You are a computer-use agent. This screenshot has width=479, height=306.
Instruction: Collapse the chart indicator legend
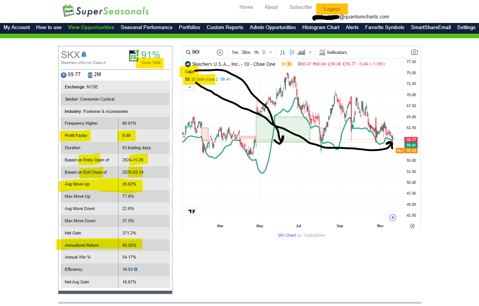coord(190,87)
